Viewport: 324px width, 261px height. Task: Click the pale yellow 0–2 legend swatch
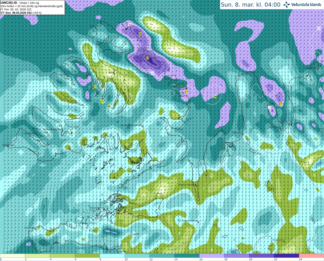(12, 256)
